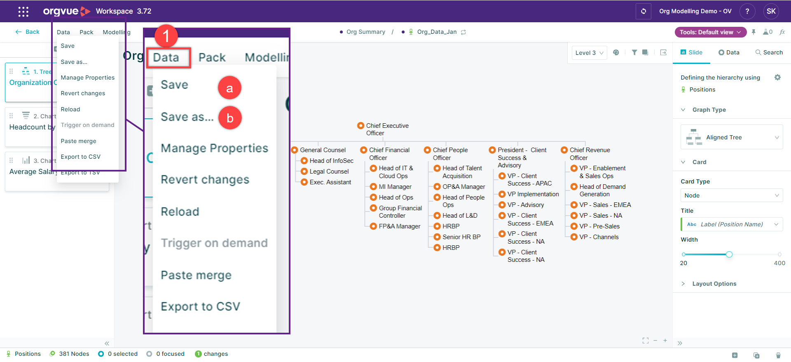Click drag handle of slide 1 Tree
Image resolution: width=791 pixels, height=362 pixels.
(11, 71)
